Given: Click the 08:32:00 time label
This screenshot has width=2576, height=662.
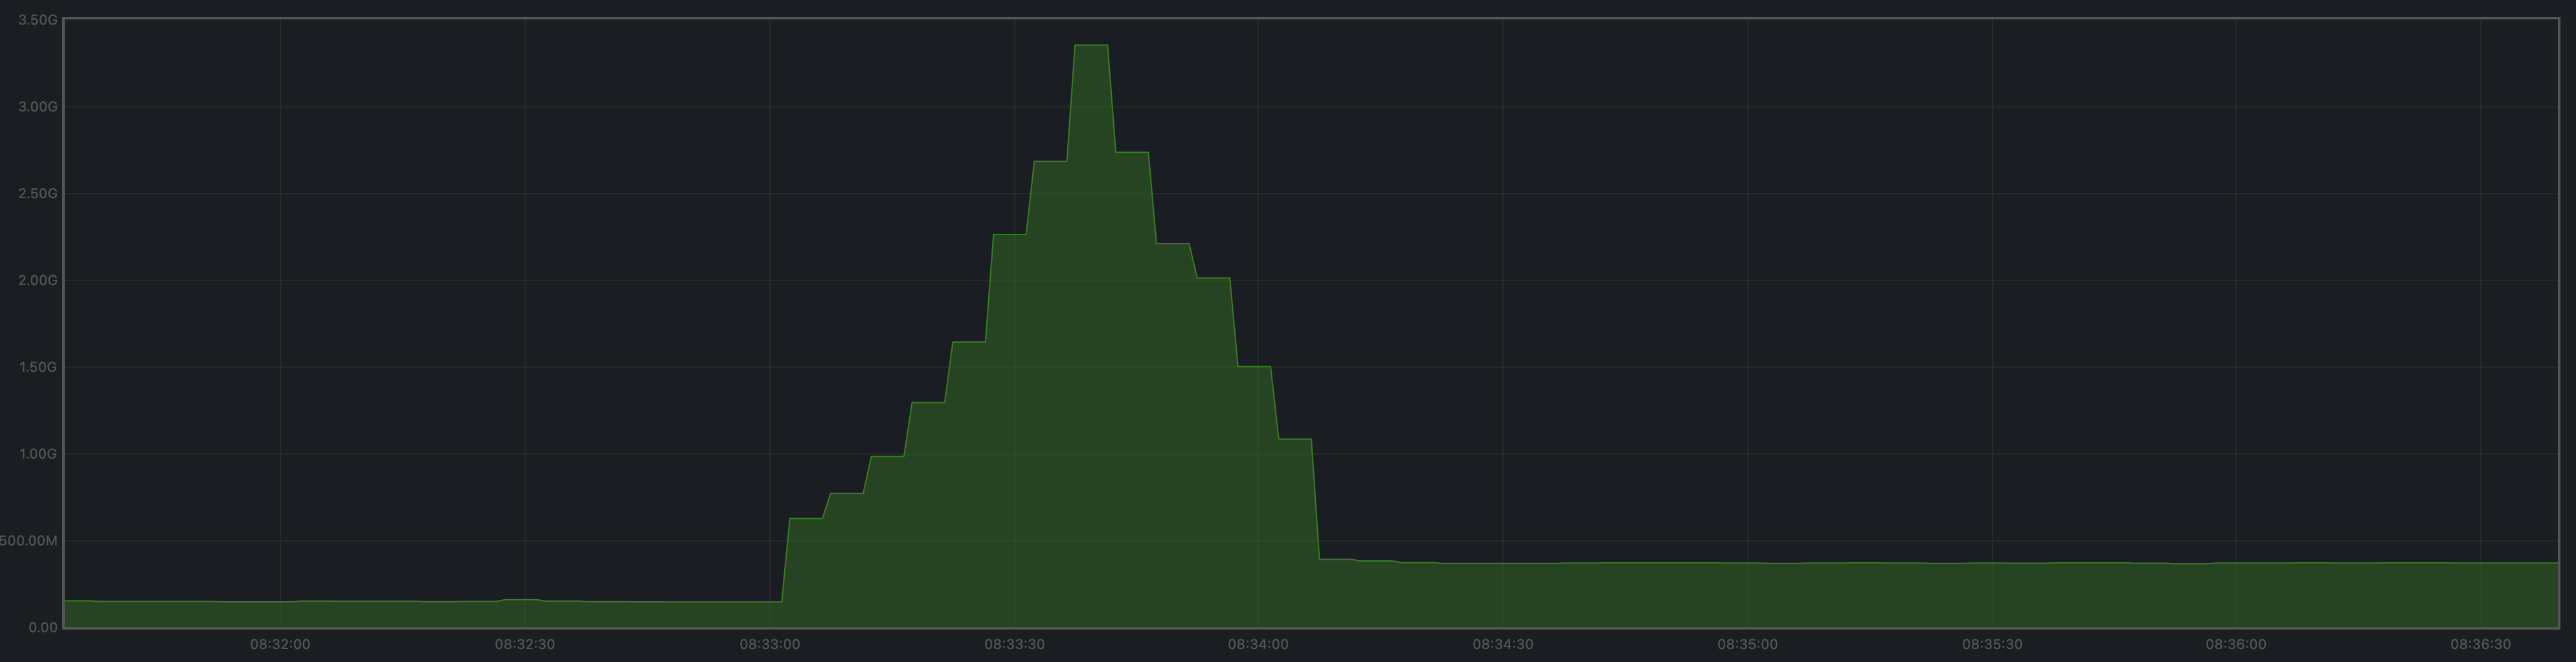Looking at the screenshot, I should pos(281,644).
